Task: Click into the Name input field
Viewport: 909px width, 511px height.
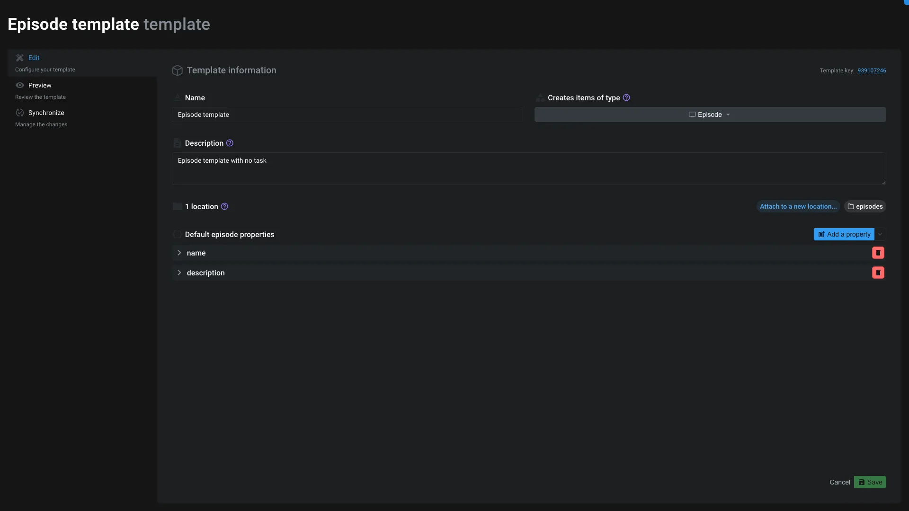Action: tap(347, 115)
